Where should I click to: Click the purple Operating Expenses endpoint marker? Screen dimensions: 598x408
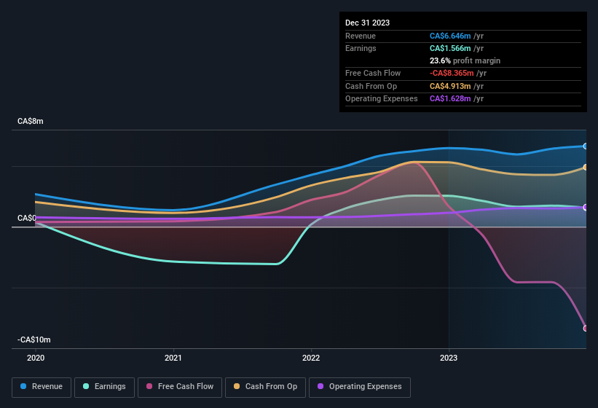click(586, 208)
